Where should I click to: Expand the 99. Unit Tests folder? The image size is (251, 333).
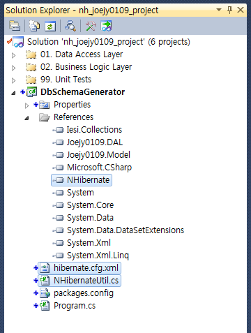[13, 80]
